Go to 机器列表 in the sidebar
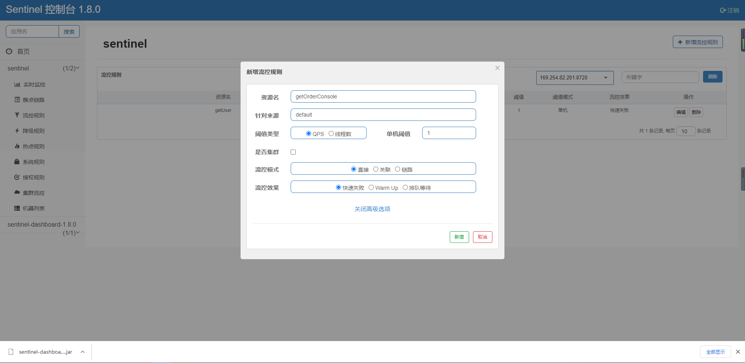745x363 pixels. 34,208
